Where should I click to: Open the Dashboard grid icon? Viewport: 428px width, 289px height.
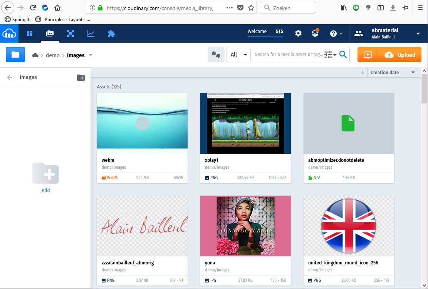click(30, 33)
